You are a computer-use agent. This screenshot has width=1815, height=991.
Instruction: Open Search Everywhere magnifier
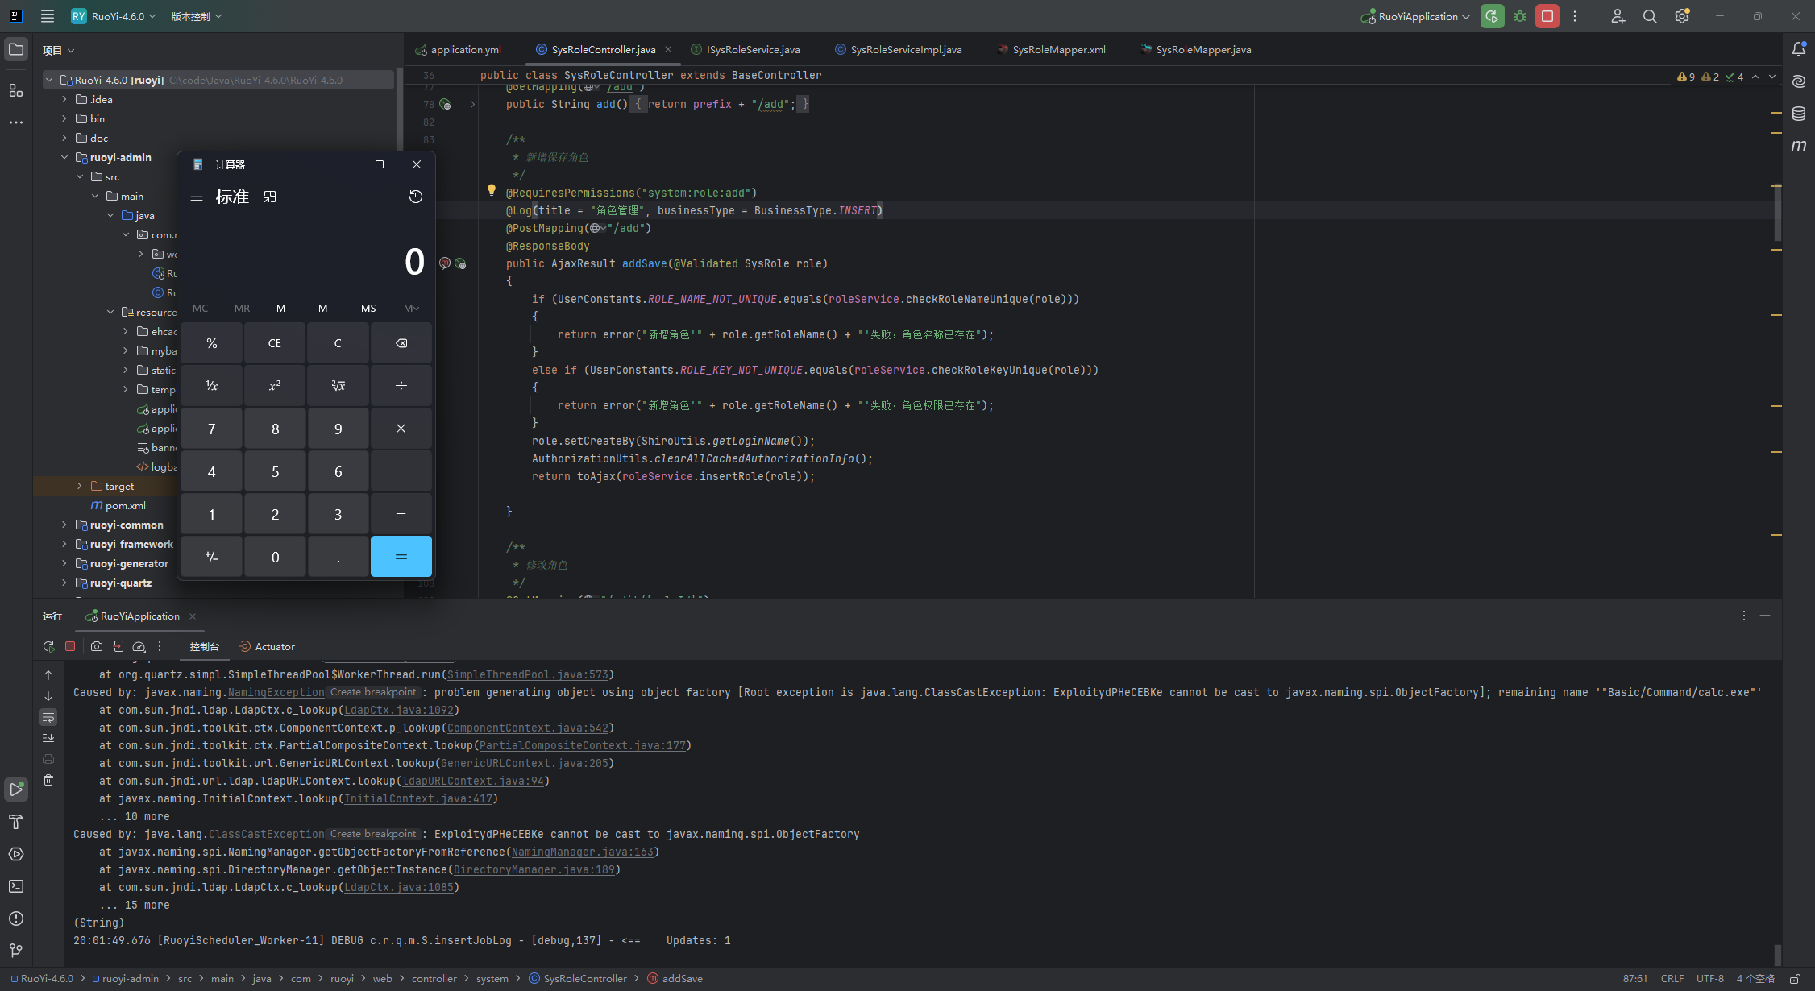[x=1650, y=16]
